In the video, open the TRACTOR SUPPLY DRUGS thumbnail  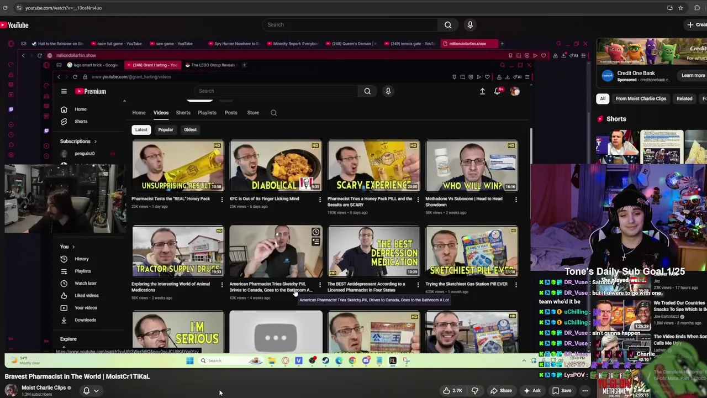[178, 251]
